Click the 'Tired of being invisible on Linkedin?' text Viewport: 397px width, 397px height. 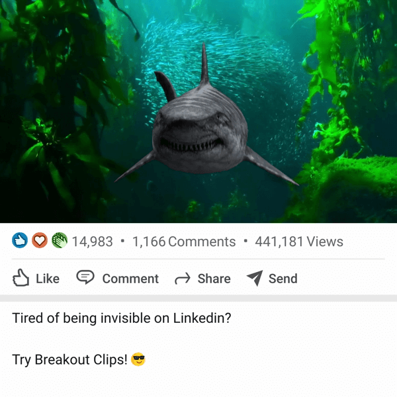(x=122, y=318)
